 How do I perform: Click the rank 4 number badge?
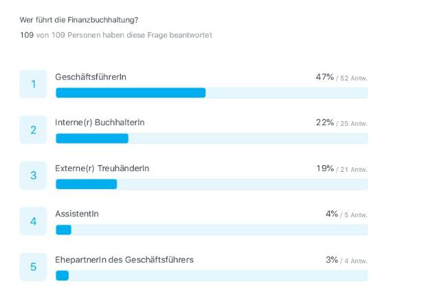click(33, 221)
